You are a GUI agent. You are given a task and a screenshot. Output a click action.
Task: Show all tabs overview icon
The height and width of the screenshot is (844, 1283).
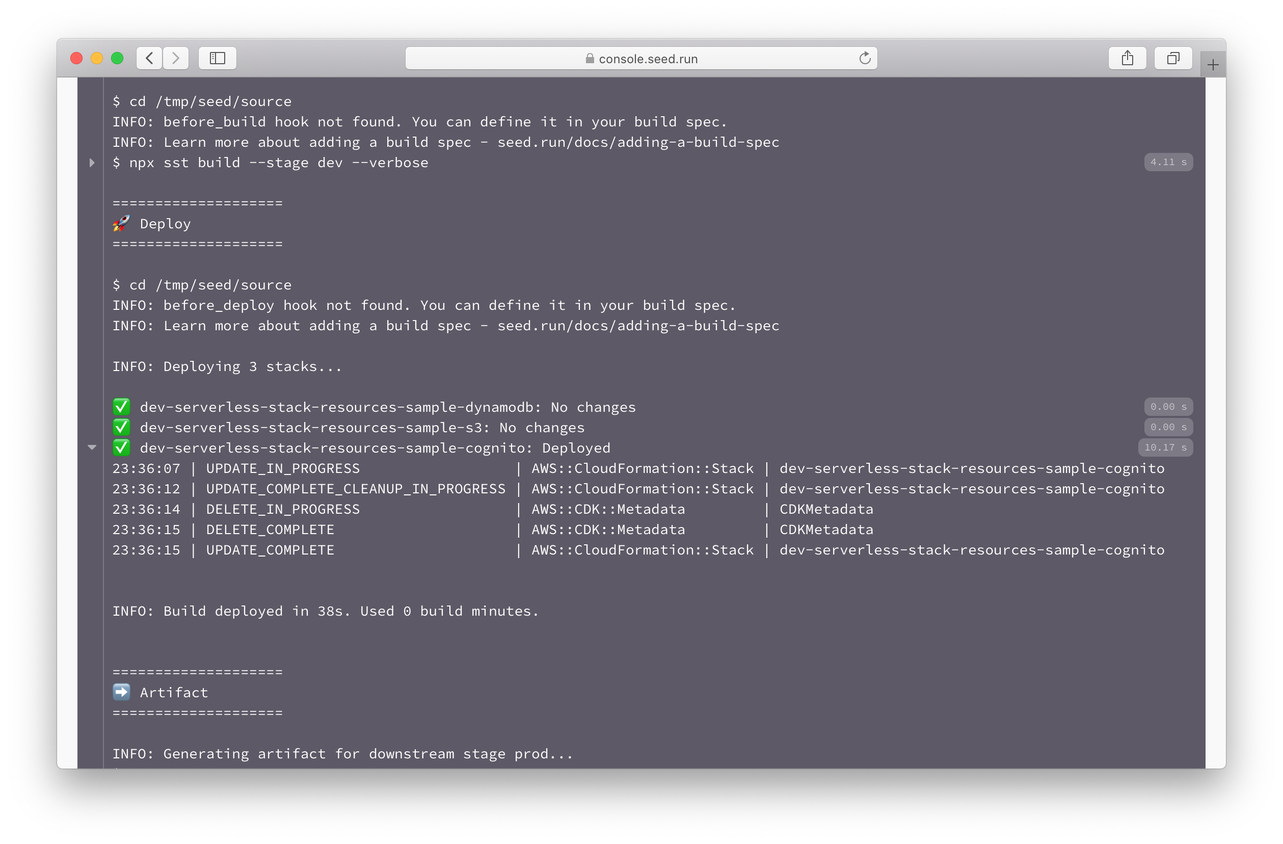[x=1173, y=58]
